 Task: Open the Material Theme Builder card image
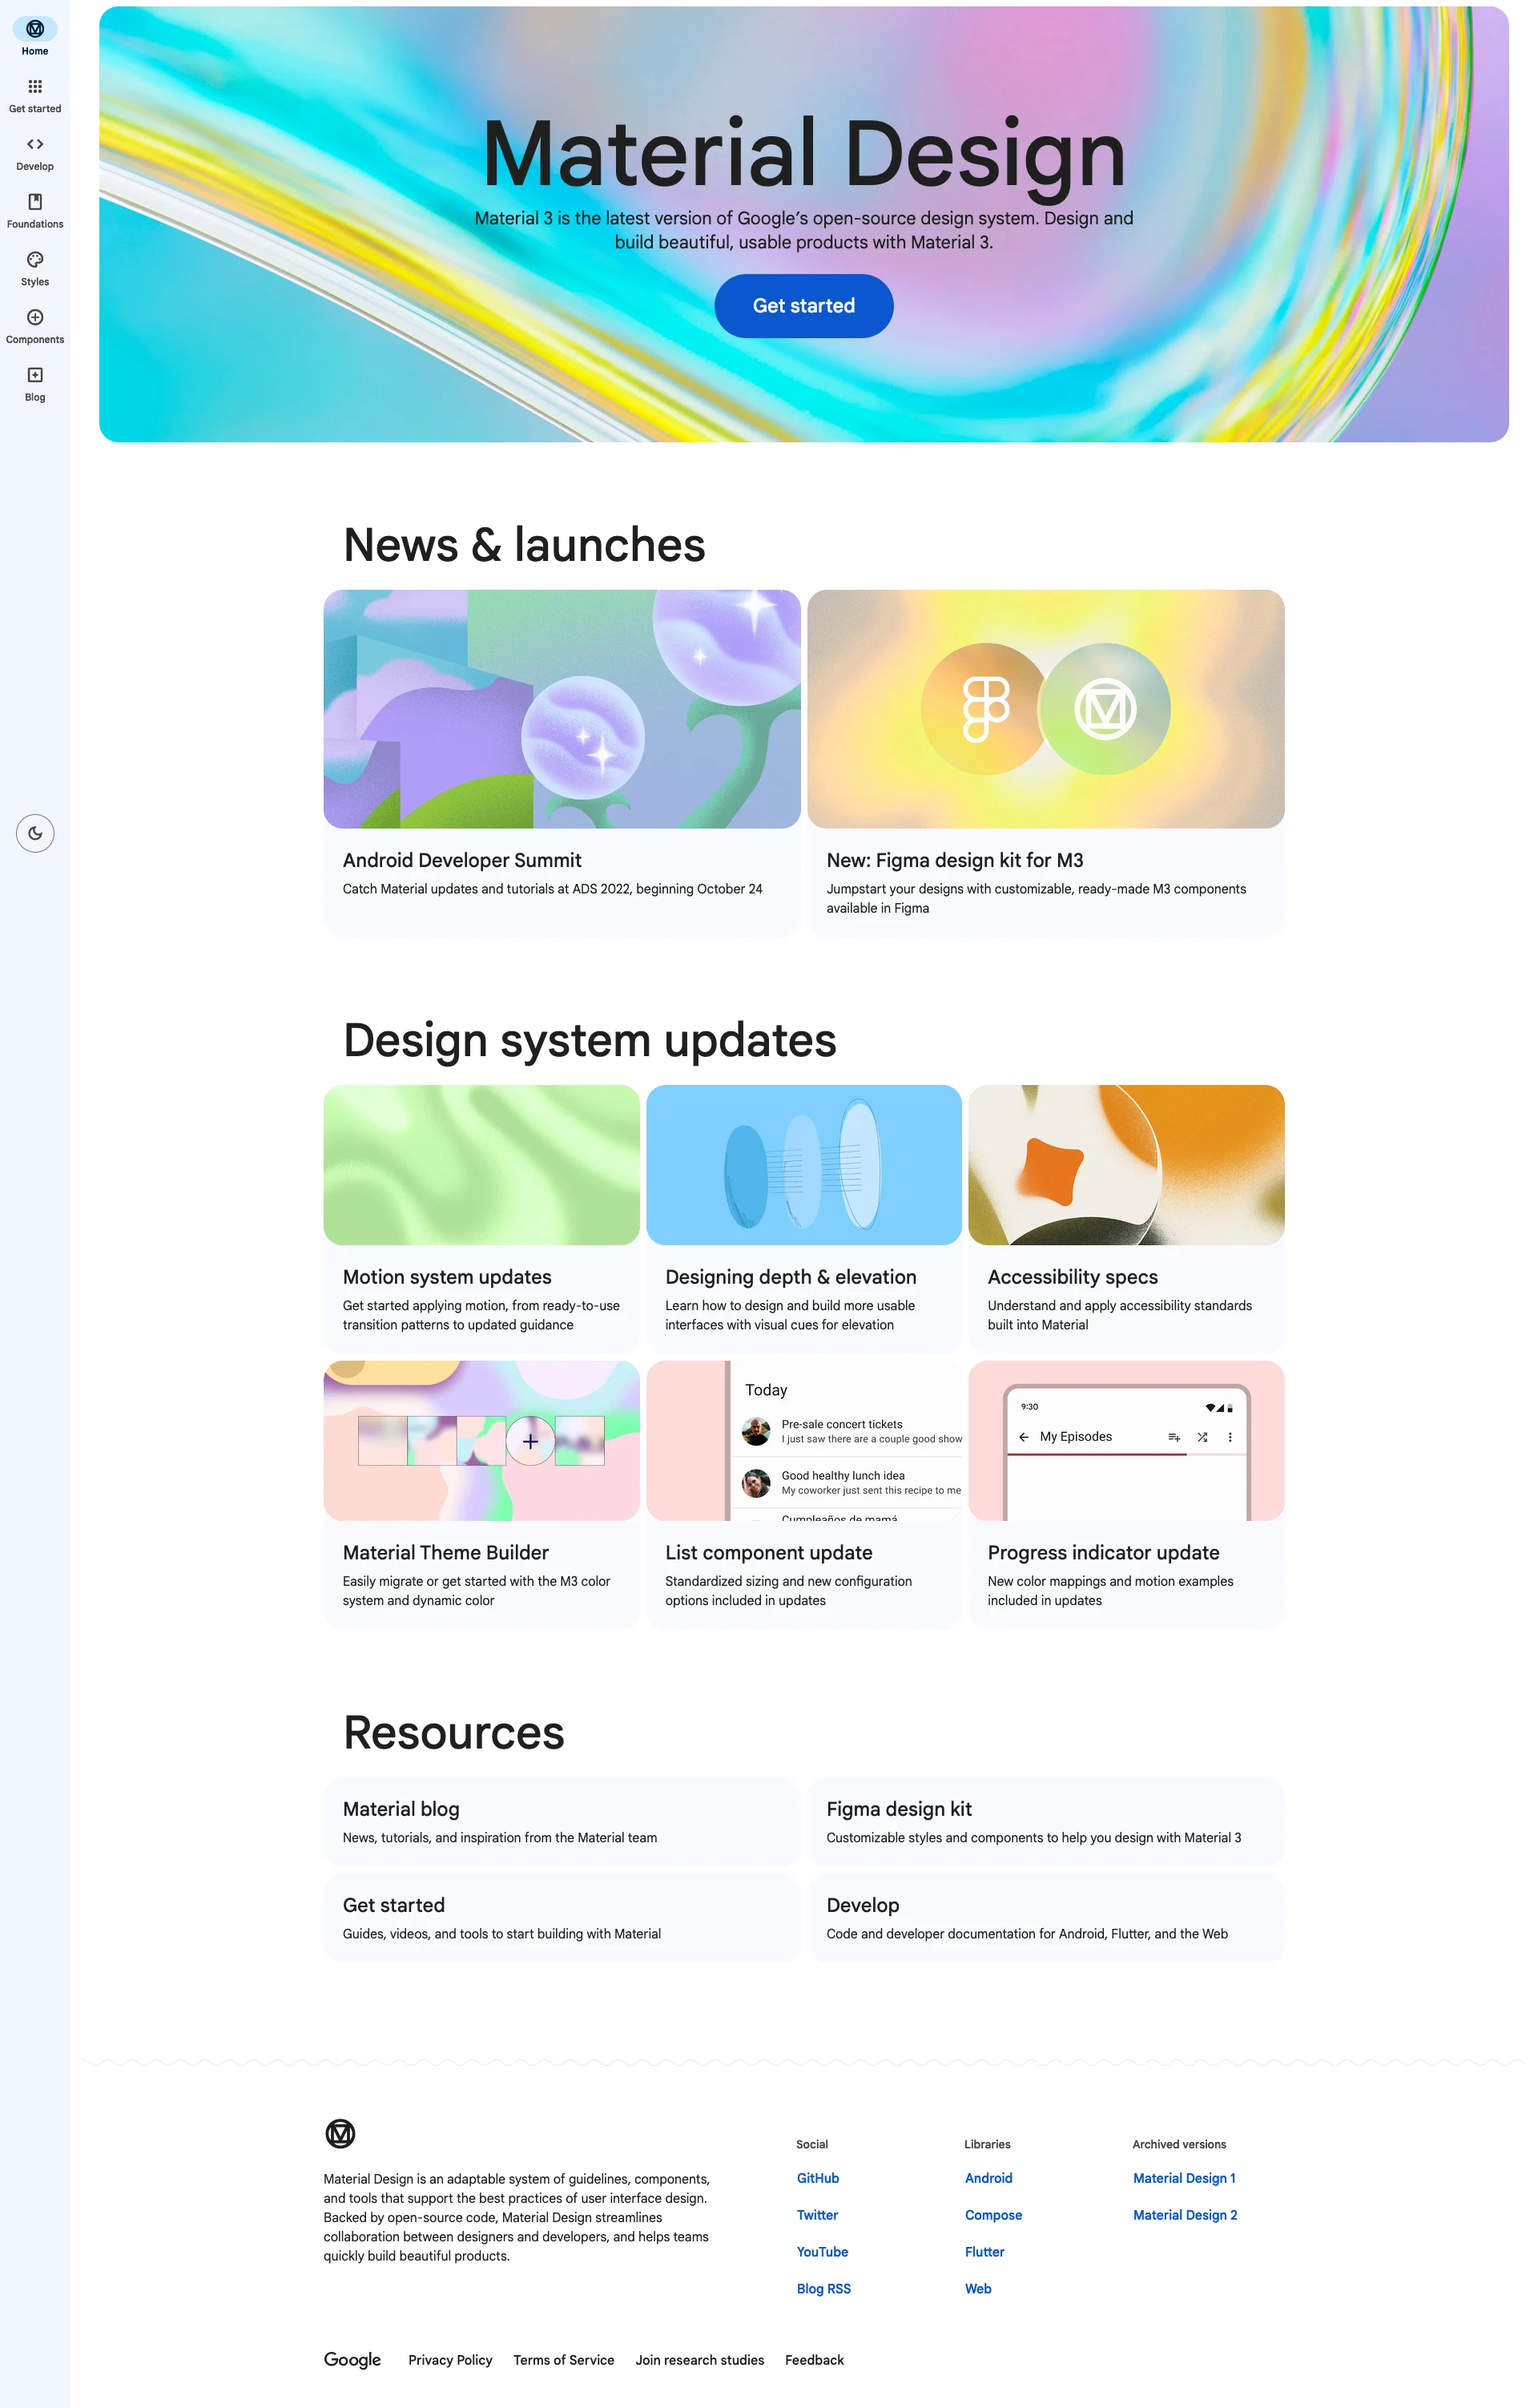481,1441
